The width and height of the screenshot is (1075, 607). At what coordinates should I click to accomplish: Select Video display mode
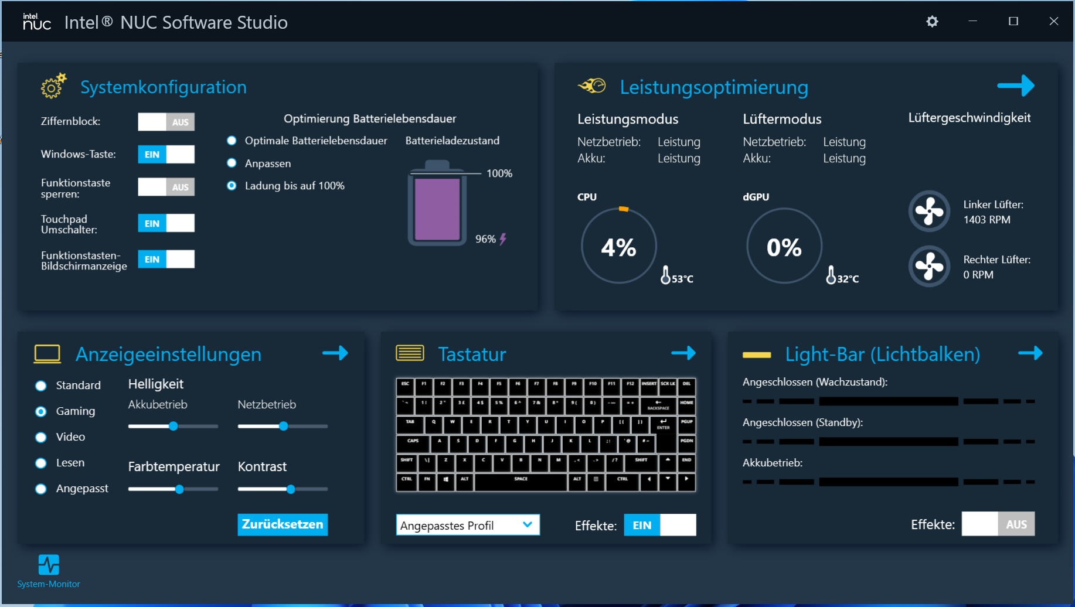point(41,437)
